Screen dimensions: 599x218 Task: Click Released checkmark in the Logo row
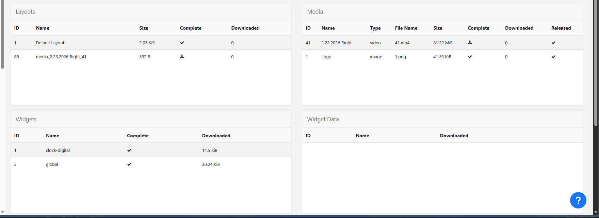pos(553,57)
